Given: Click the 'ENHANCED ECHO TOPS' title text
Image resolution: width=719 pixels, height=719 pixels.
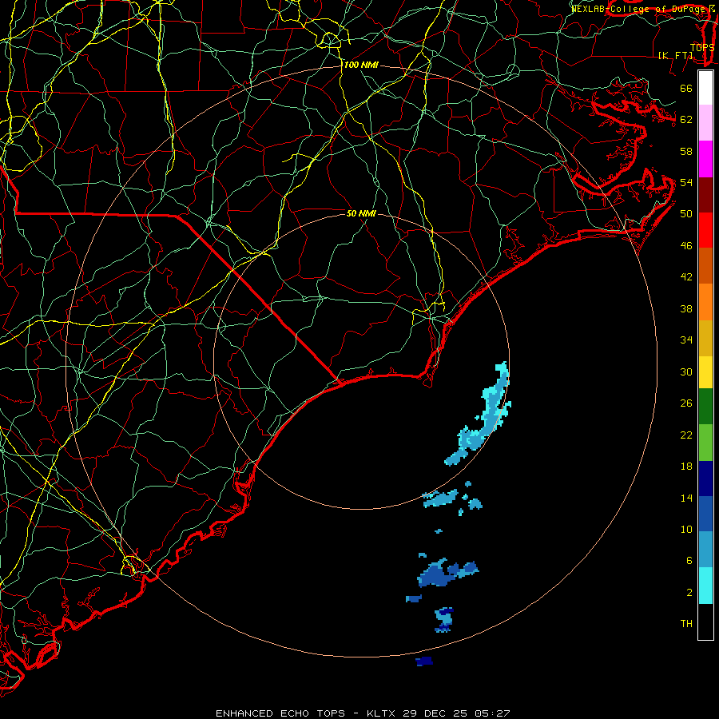Looking at the screenshot, I should (280, 713).
